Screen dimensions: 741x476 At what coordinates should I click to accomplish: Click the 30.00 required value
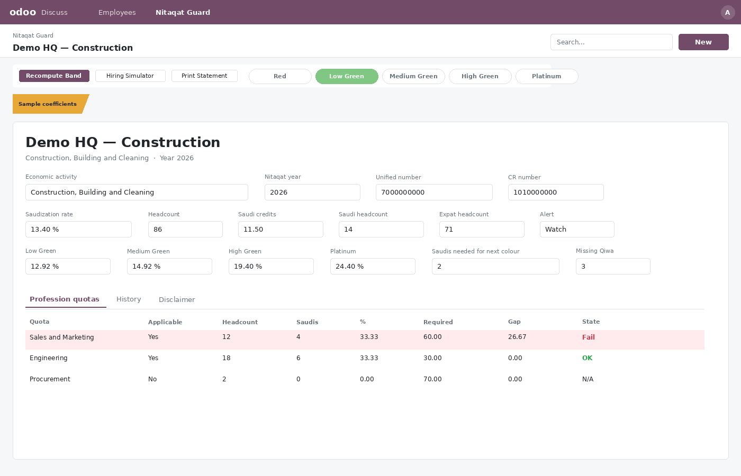tap(432, 358)
